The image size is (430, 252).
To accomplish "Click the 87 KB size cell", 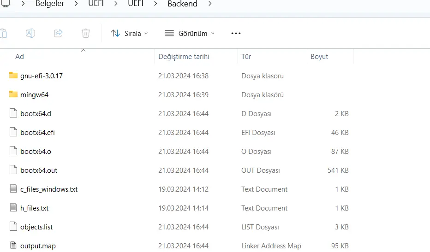I will 340,152.
